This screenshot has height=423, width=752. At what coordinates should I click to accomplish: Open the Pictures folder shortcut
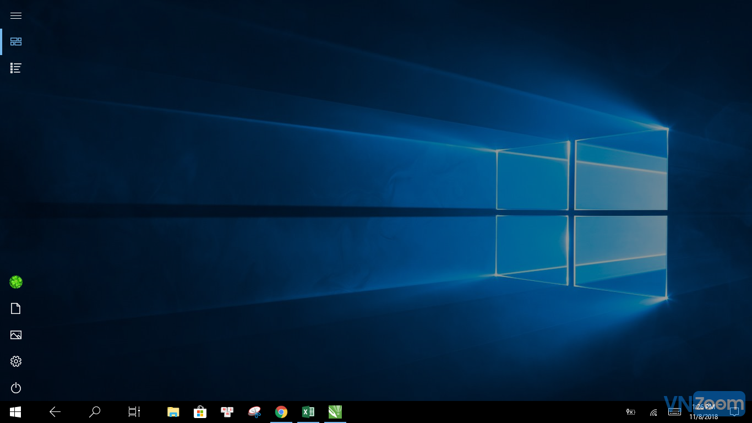(16, 335)
